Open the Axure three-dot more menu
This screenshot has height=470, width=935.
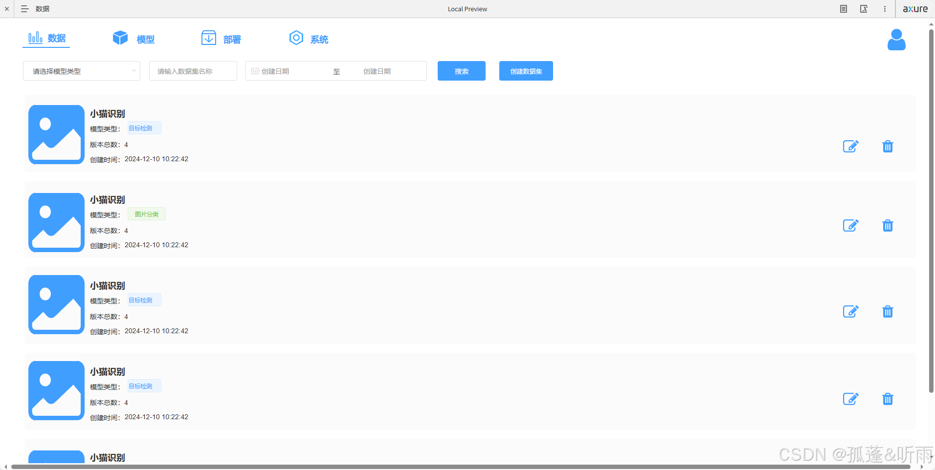tap(885, 9)
